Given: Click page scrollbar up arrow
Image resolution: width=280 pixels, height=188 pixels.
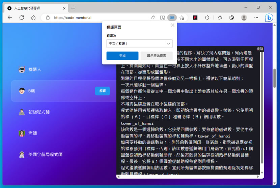Looking at the screenshot, I should 275,25.
